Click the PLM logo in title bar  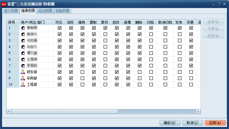tap(4, 4)
